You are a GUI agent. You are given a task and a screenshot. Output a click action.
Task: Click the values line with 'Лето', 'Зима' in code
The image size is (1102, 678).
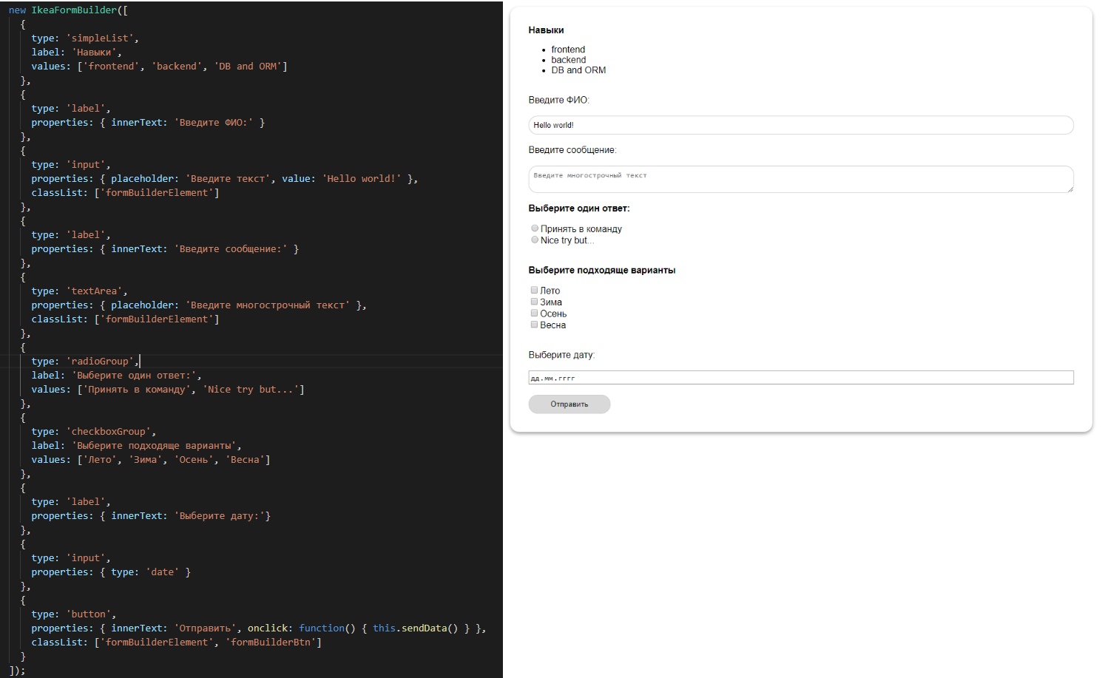(151, 460)
